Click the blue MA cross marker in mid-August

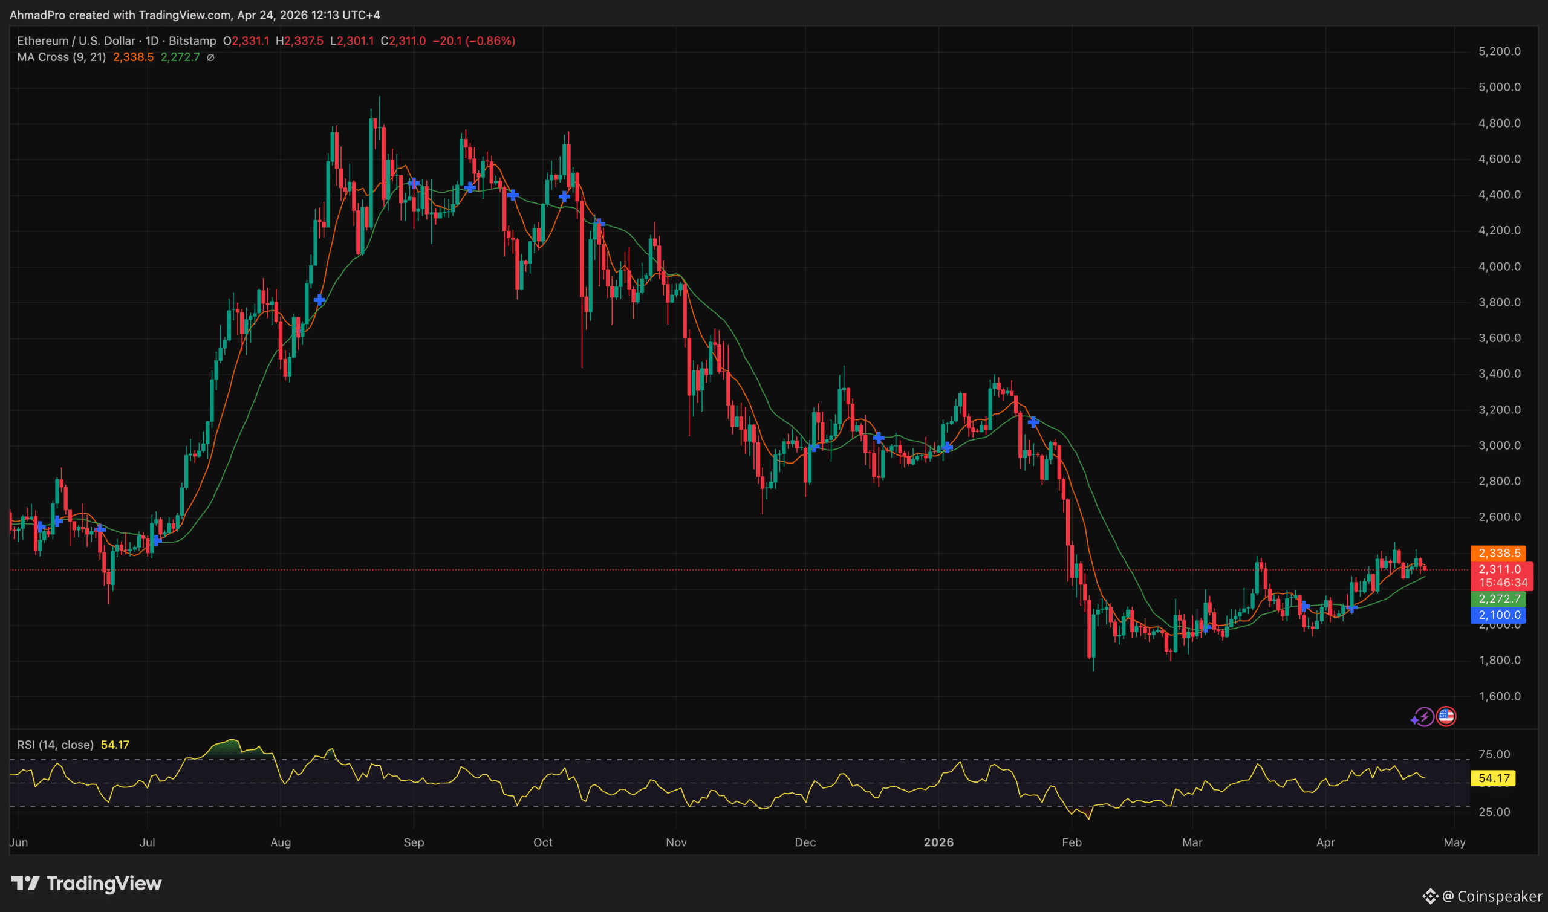(x=319, y=300)
